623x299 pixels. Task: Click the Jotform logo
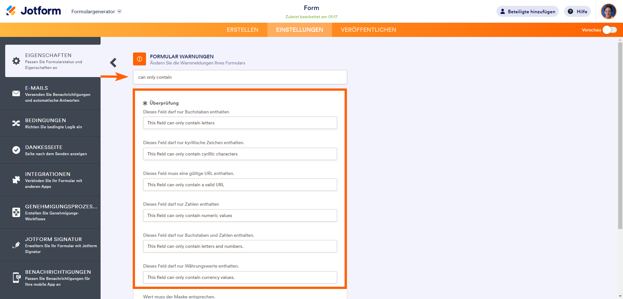33,11
